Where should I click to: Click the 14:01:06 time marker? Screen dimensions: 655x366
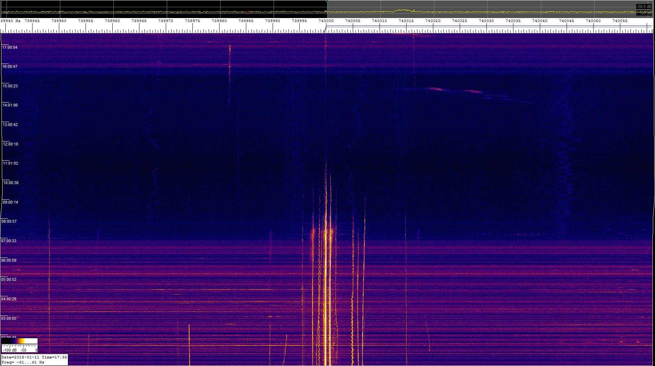pos(10,105)
